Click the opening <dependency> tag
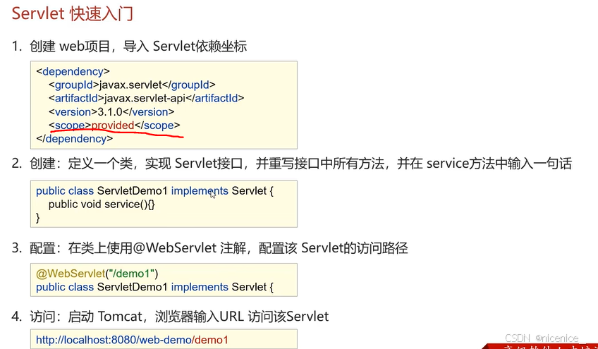Viewport: 598px width, 349px height. 73,71
